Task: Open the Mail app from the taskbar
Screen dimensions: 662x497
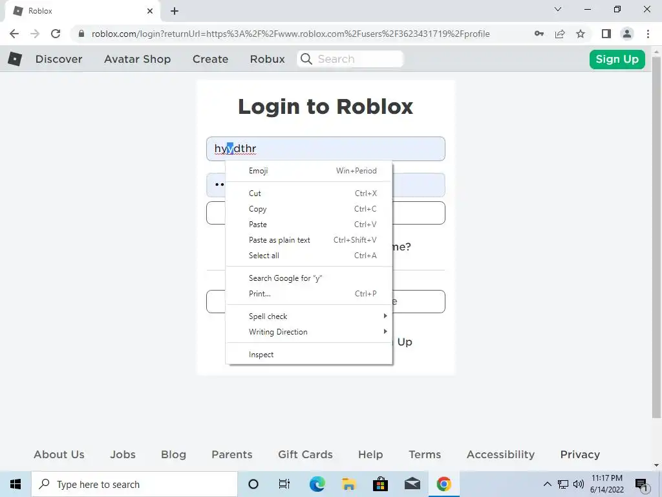Action: pyautogui.click(x=412, y=484)
